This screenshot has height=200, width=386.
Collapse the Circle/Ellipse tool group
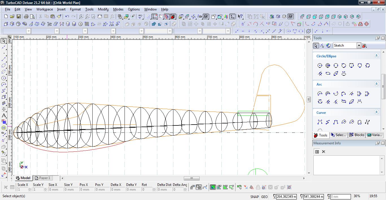pos(376,56)
